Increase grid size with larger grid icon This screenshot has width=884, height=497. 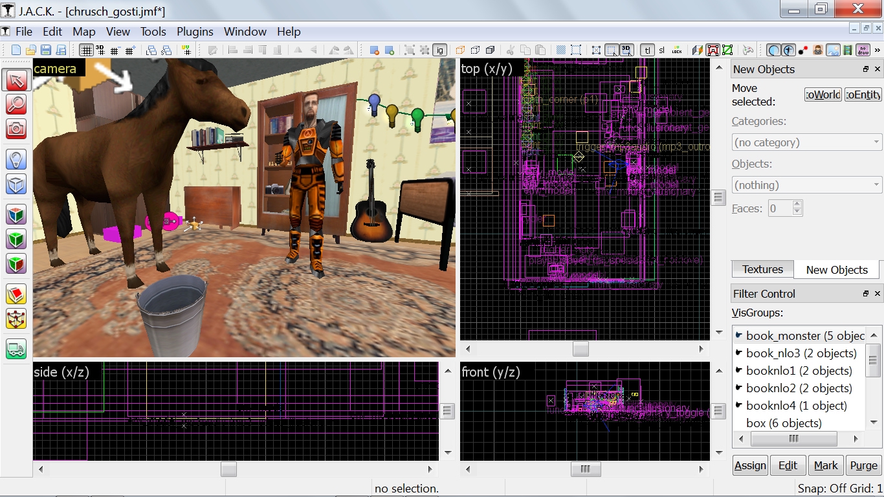[x=130, y=50]
